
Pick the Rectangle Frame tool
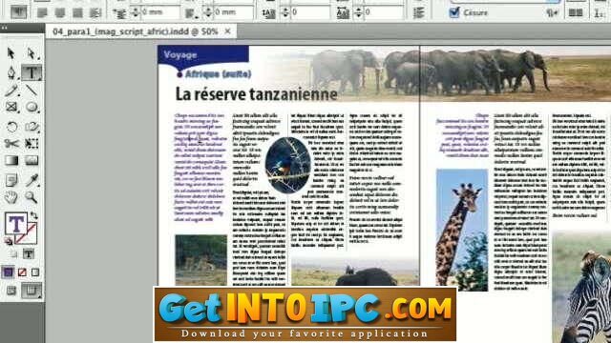[x=11, y=107]
